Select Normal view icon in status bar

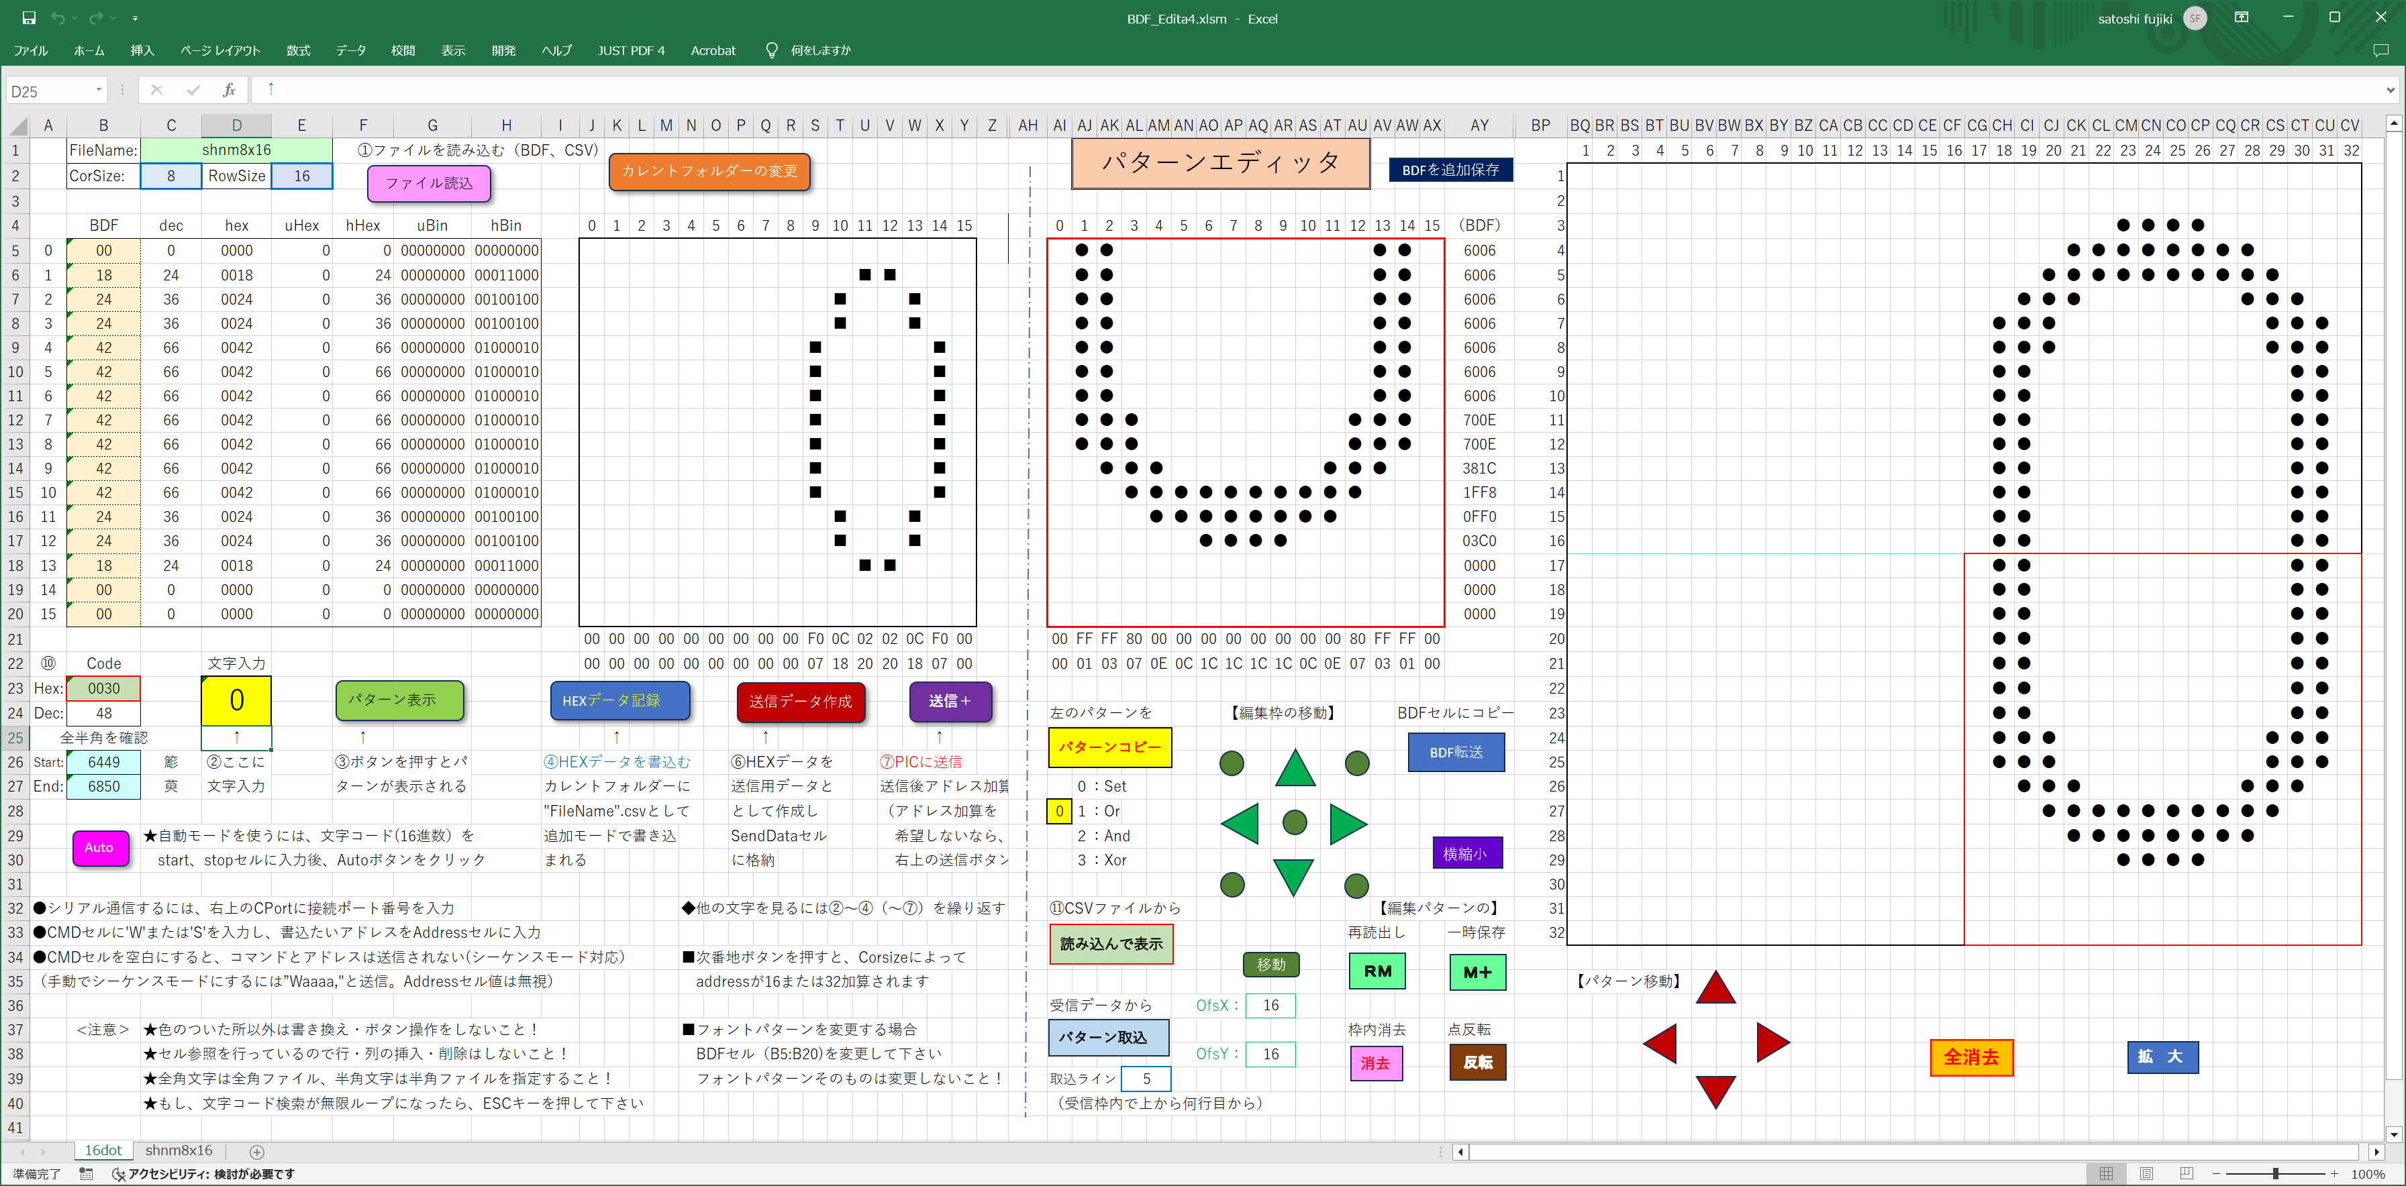tap(2106, 1174)
